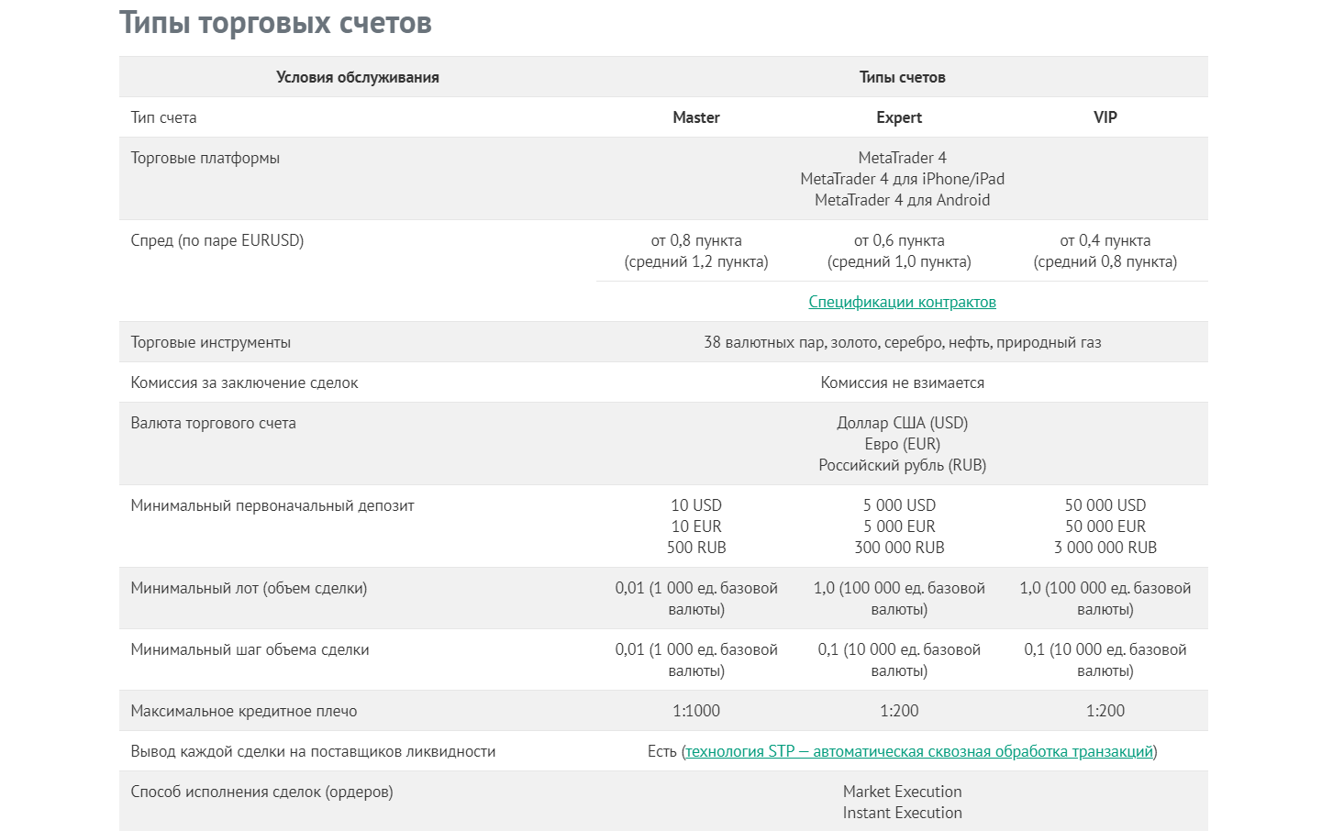Click Комиссия не взимается cell
Screen dimensions: 1344x831
pyautogui.click(x=902, y=382)
